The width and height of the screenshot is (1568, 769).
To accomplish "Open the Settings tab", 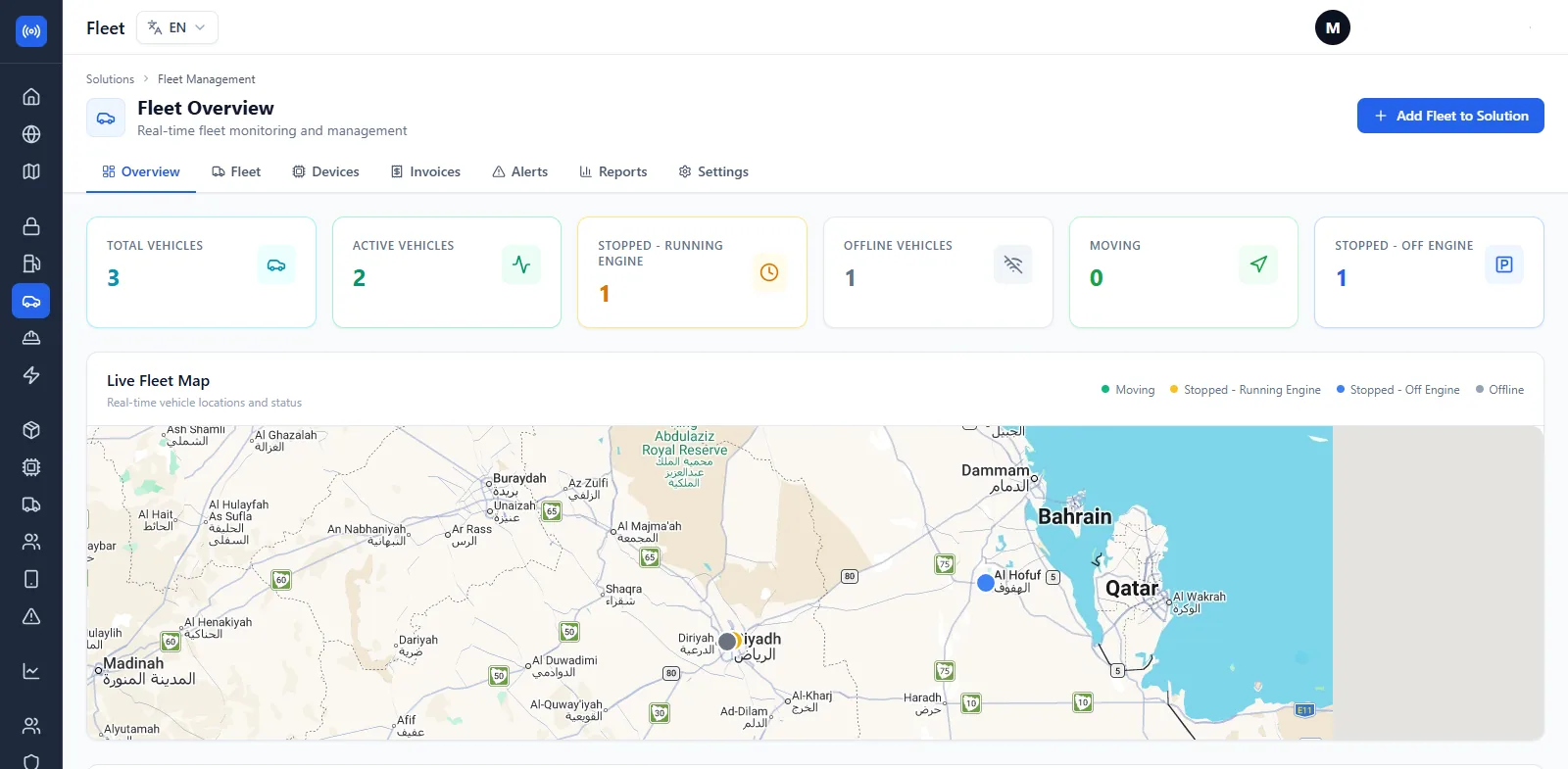I will pyautogui.click(x=713, y=171).
